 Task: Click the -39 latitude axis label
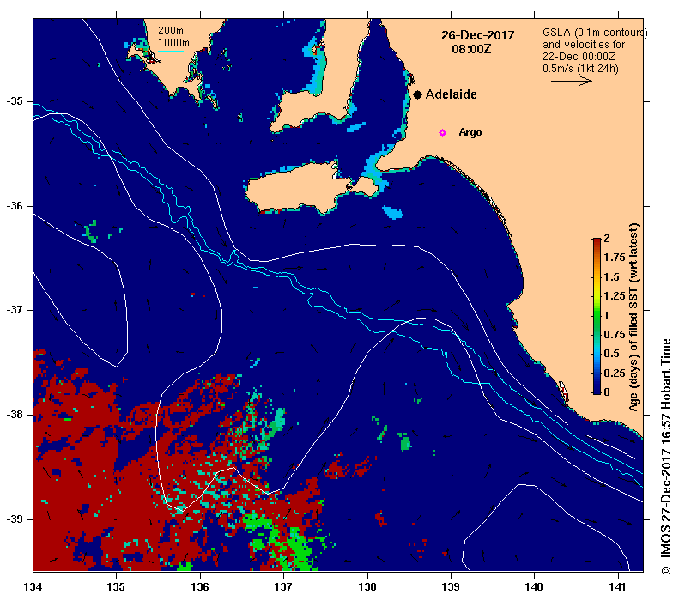click(x=15, y=519)
